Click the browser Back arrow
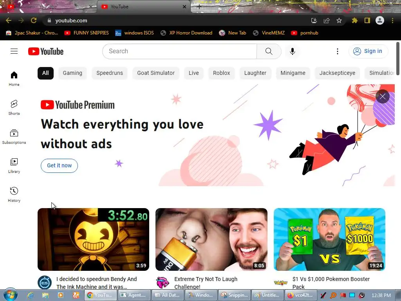The image size is (401, 301). (x=9, y=20)
